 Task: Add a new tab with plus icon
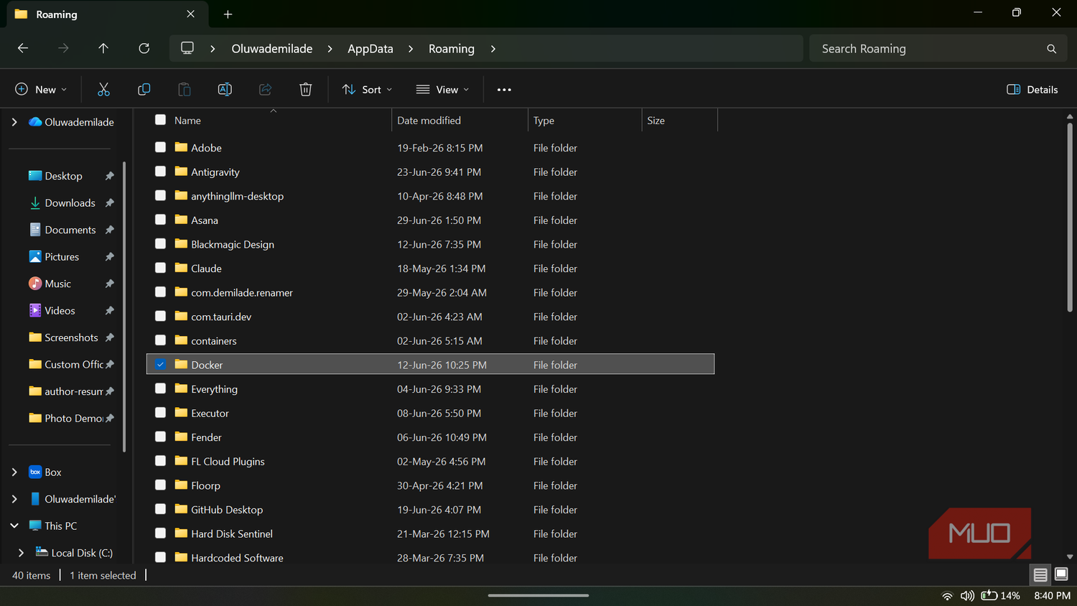point(228,14)
